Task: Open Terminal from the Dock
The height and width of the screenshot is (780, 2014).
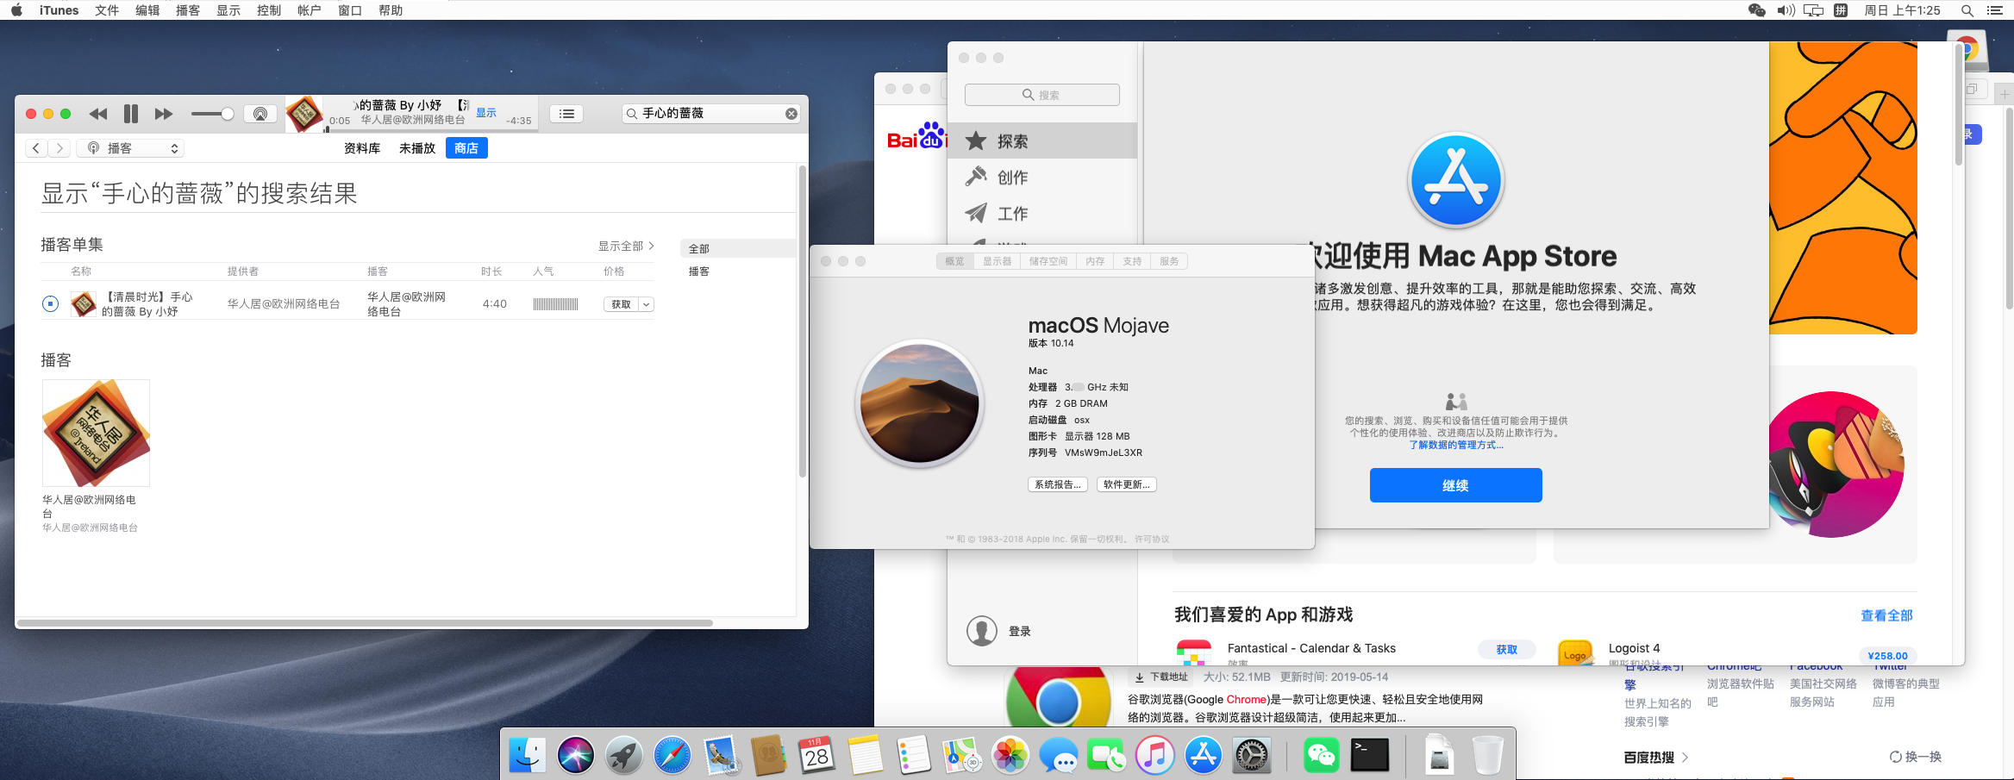Action: click(x=1370, y=756)
